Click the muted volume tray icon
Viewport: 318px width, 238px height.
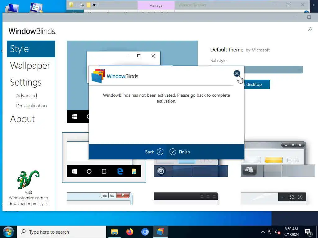pyautogui.click(x=278, y=232)
